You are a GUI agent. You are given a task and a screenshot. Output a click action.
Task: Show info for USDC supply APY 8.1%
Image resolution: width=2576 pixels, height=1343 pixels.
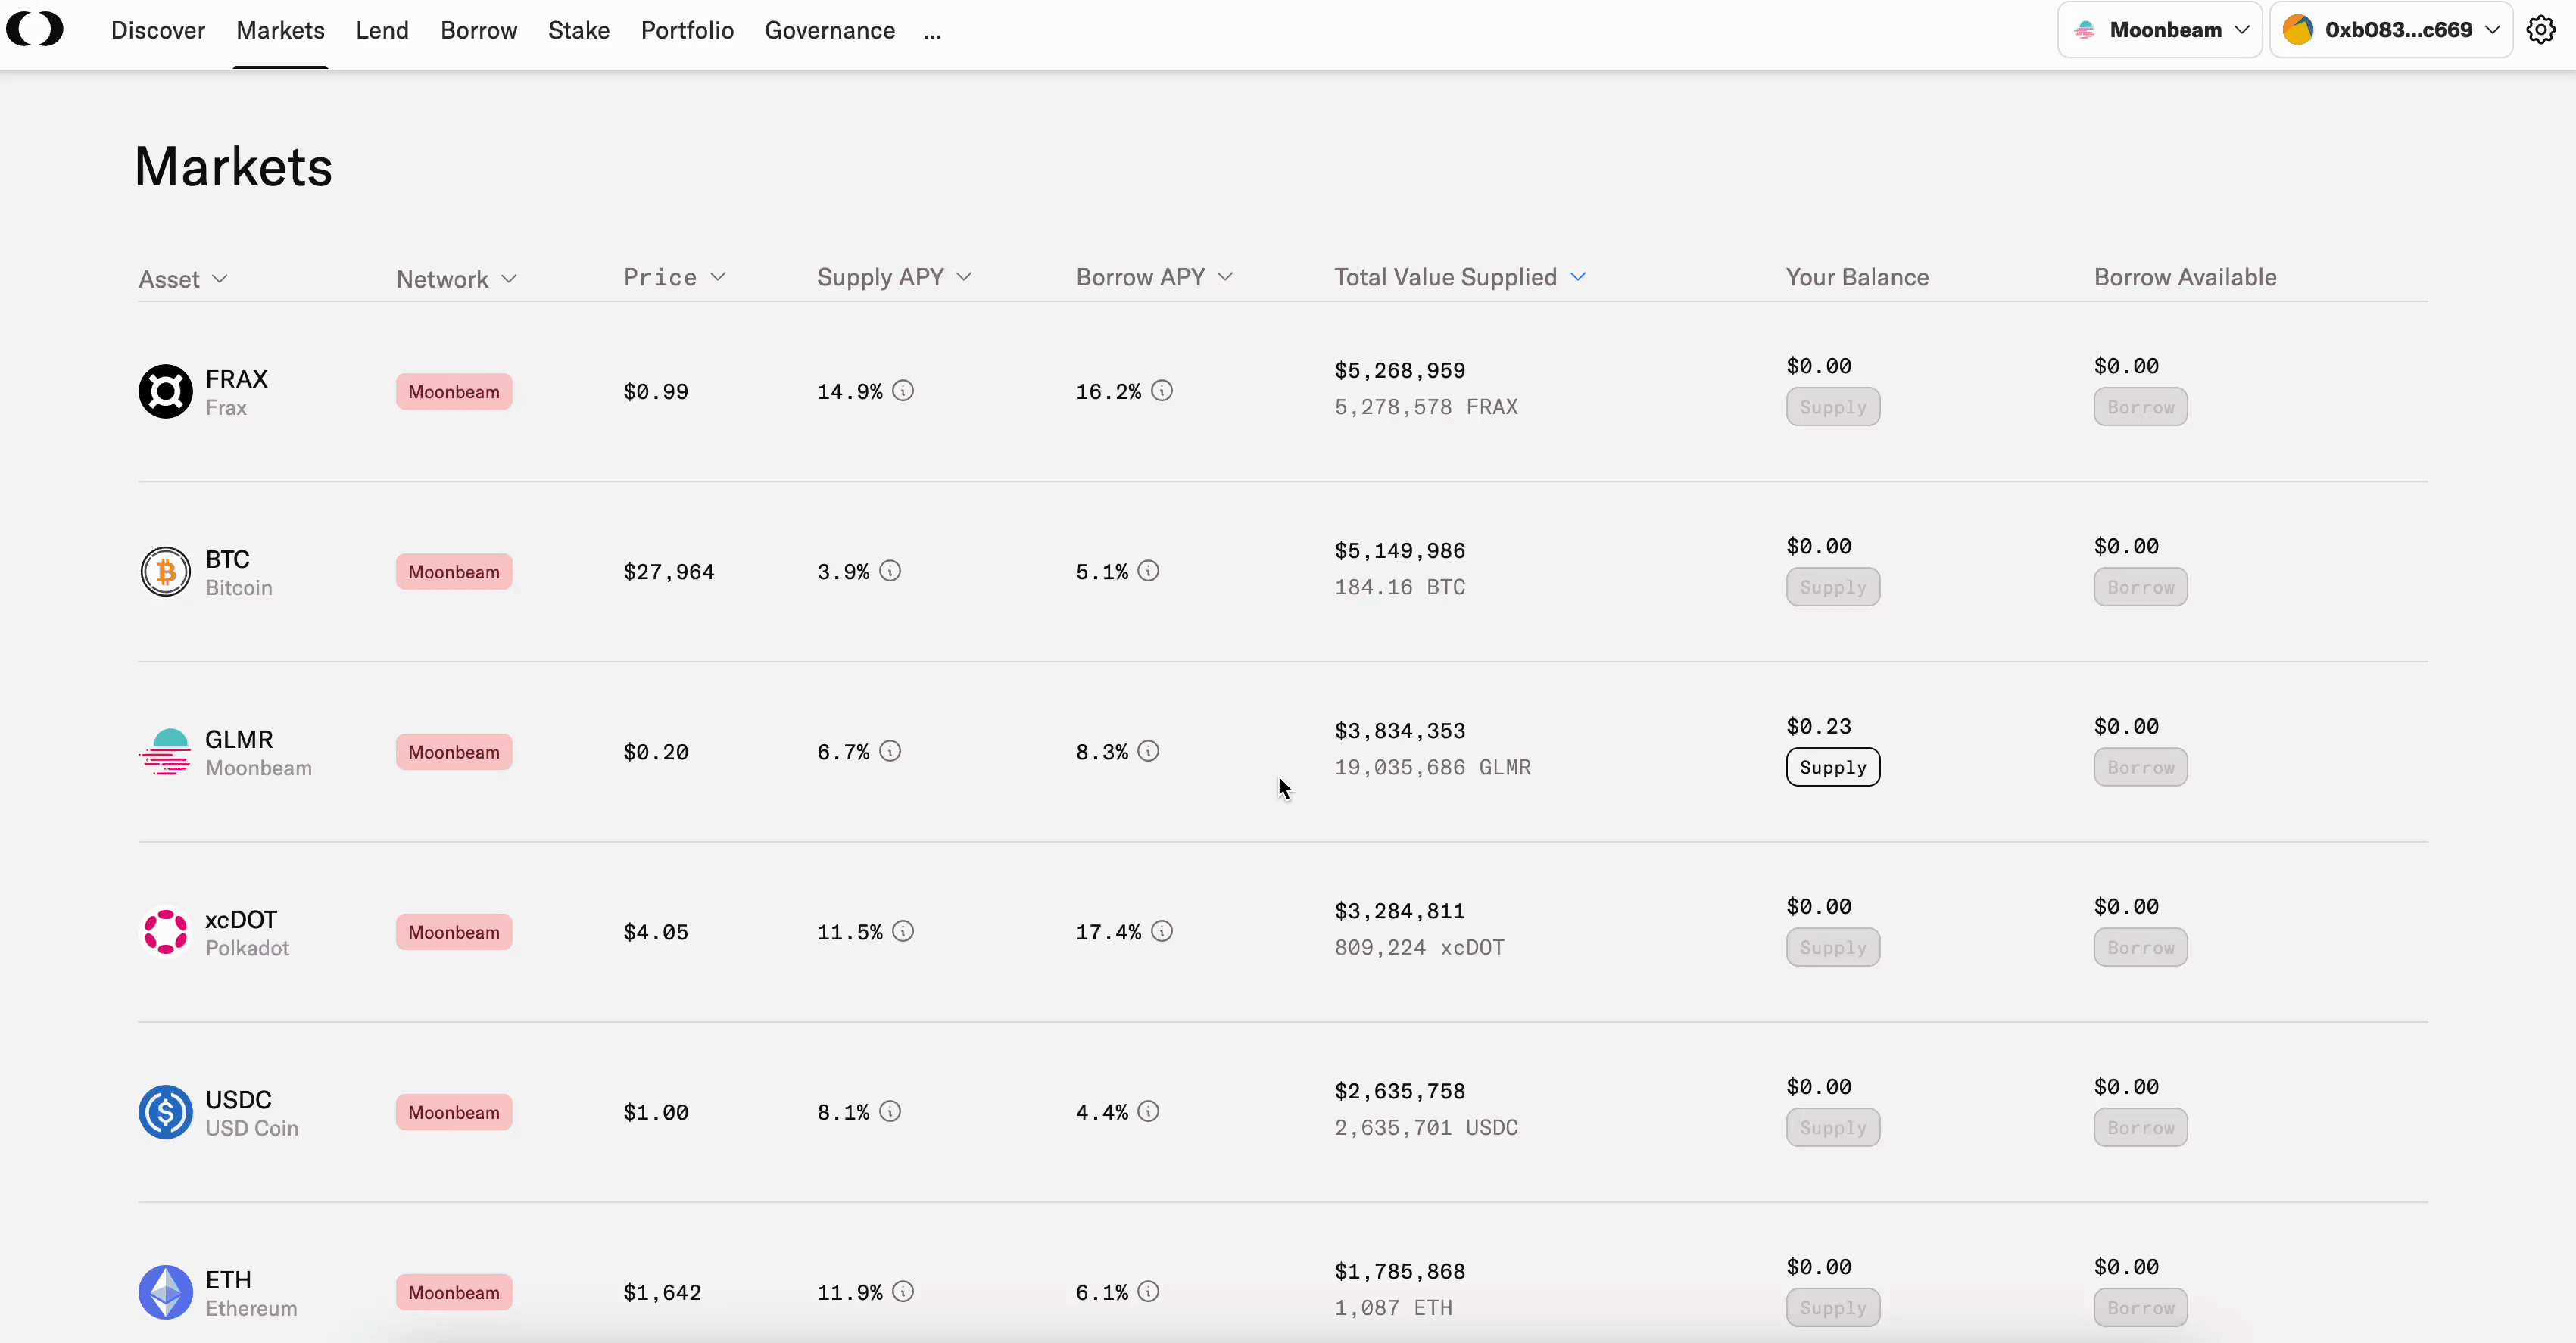pyautogui.click(x=890, y=1110)
